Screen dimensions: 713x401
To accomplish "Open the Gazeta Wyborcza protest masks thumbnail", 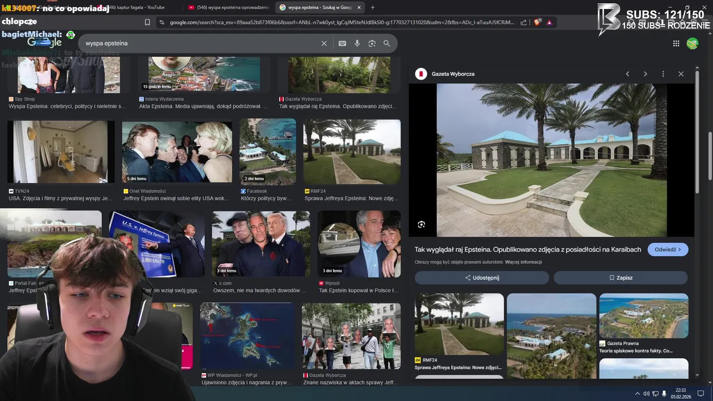I will 351,336.
